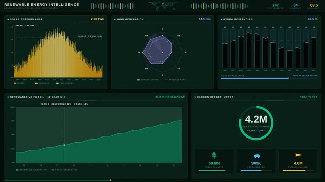The width and height of the screenshot is (325, 182).
Task: Click the 247 active assets counter
Action: click(276, 5)
